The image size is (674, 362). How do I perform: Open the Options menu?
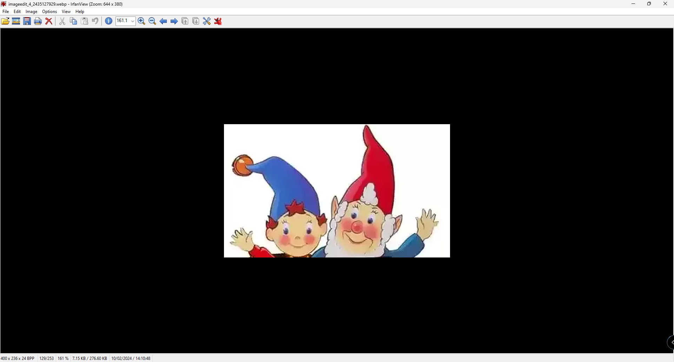[49, 12]
